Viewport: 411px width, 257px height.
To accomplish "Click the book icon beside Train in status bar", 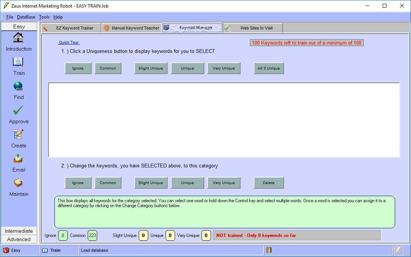I will pos(45,251).
